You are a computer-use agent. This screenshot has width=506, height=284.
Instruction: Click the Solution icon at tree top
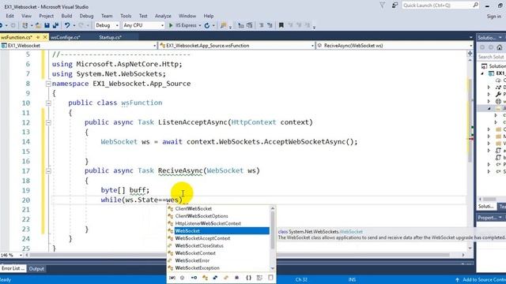484,66
